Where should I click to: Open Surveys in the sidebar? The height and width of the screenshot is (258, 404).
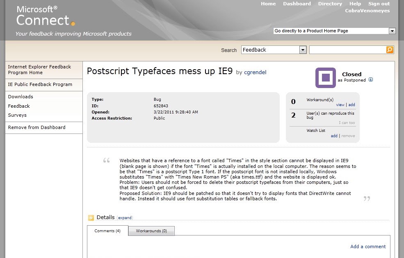click(x=17, y=115)
